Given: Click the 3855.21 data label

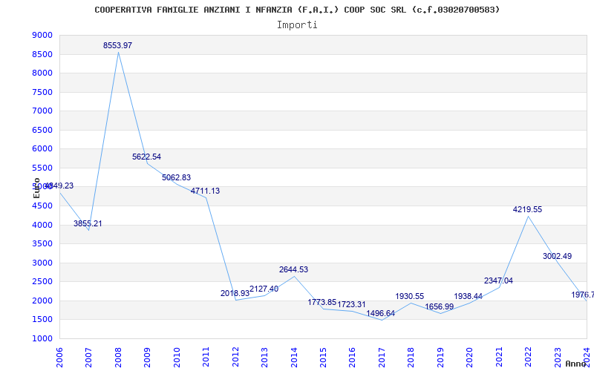Looking at the screenshot, I should coord(88,224).
